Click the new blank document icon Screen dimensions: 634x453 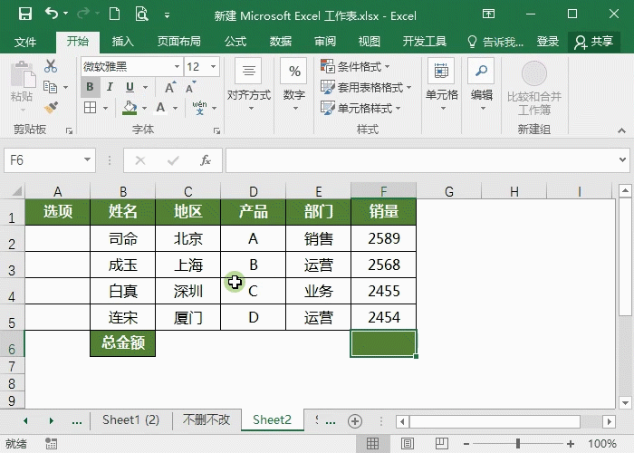tap(115, 14)
